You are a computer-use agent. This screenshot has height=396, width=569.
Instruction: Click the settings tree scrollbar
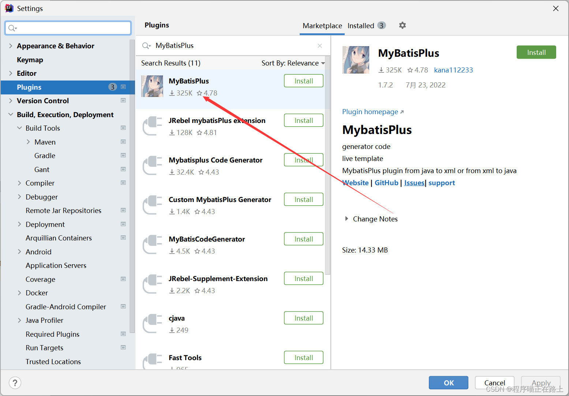tap(132, 186)
